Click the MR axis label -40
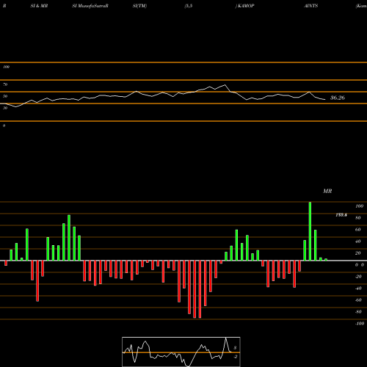This screenshot has width=367, height=367. (x=358, y=288)
